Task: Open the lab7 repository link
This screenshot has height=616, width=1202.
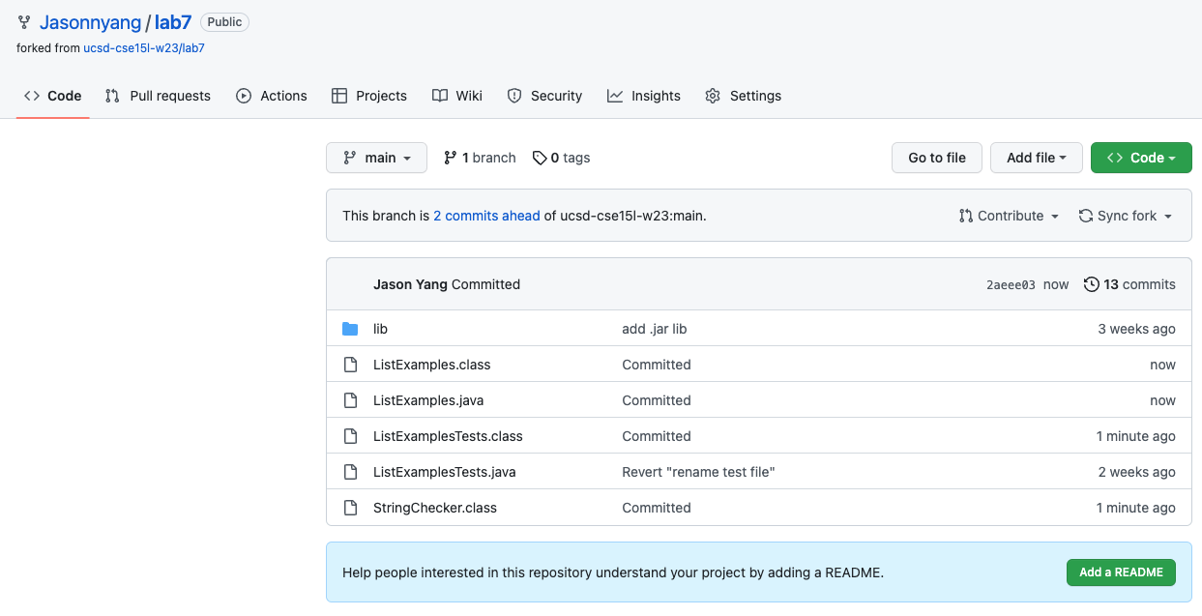Action: 173,22
